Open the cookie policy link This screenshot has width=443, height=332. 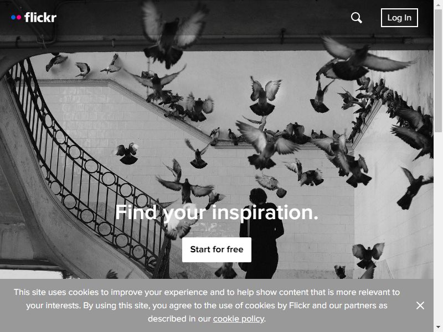[x=239, y=319]
